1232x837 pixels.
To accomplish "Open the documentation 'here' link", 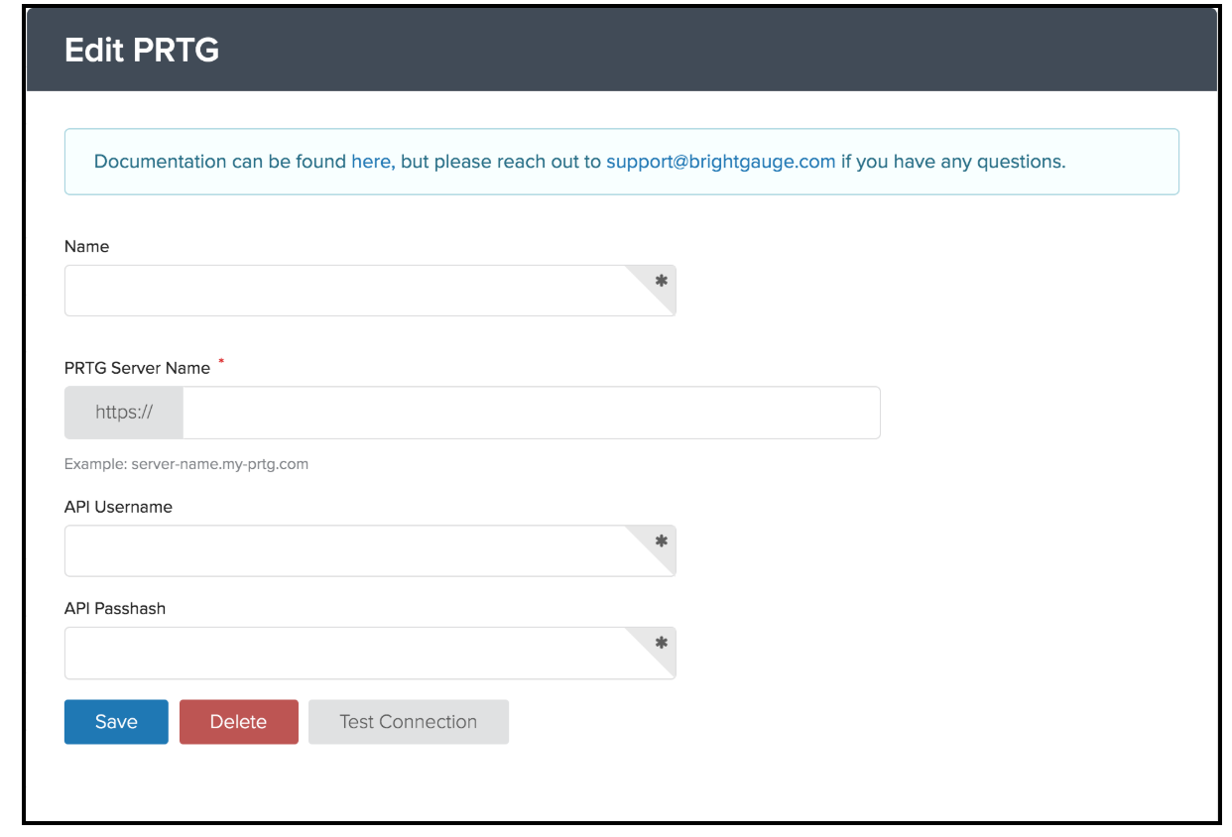I will coord(371,162).
